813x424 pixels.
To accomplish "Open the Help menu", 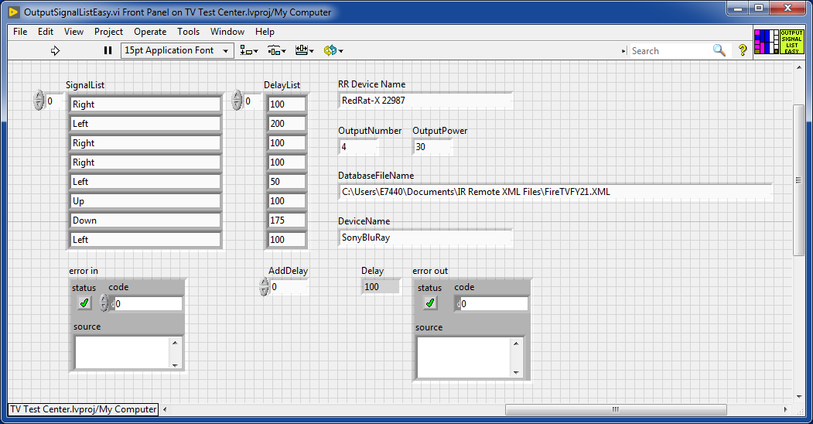I will [265, 32].
